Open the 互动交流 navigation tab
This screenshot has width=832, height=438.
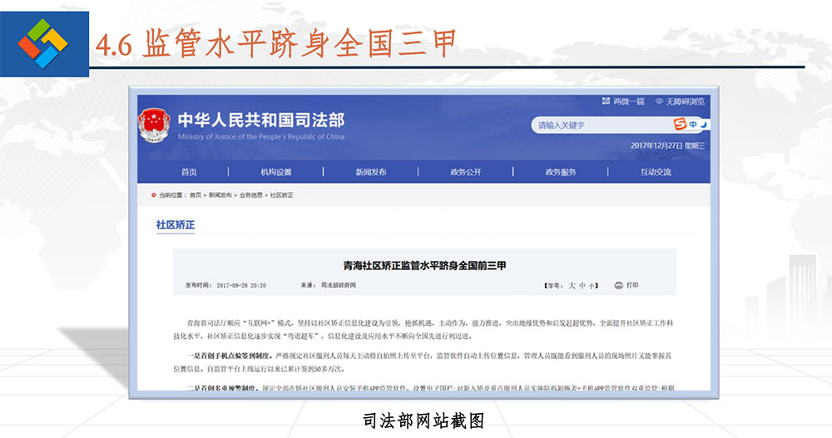[x=656, y=172]
